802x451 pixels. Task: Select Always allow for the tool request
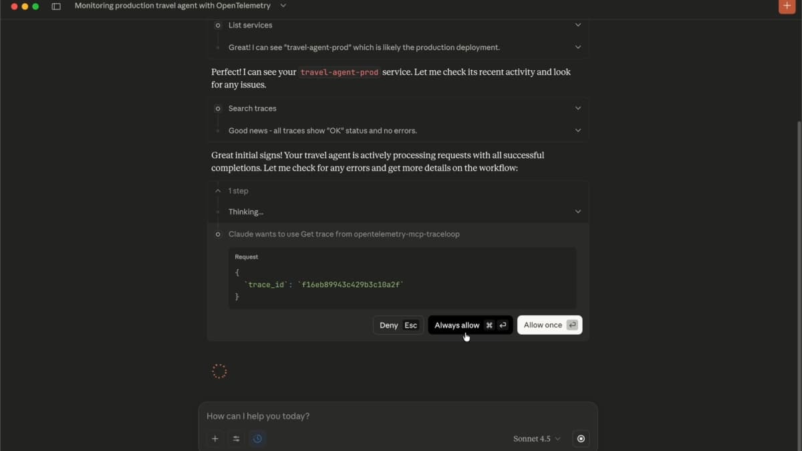tap(470, 325)
